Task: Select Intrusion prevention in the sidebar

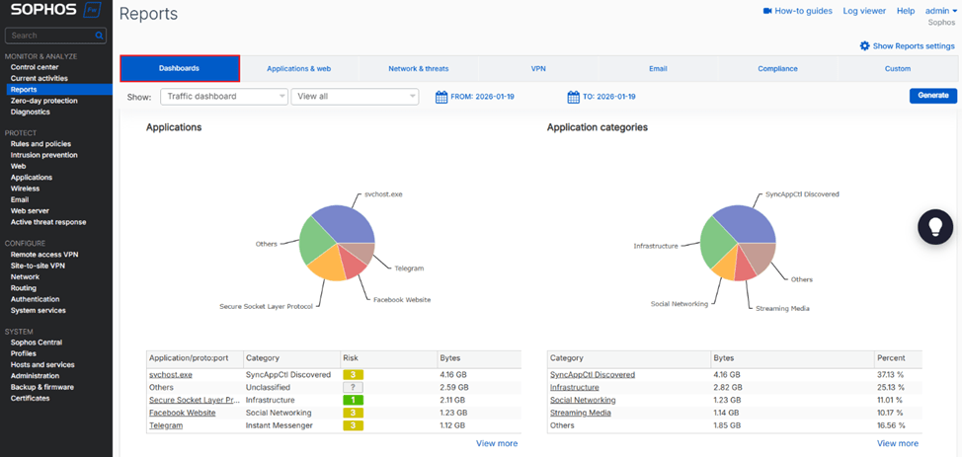Action: tap(43, 155)
